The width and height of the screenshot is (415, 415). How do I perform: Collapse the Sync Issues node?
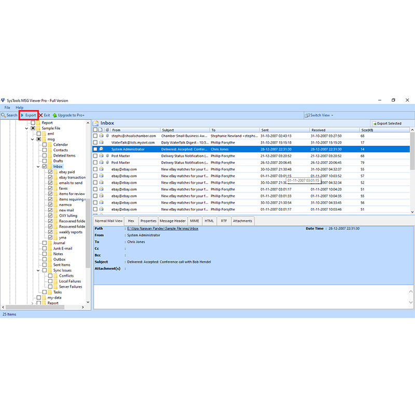tap(38, 270)
